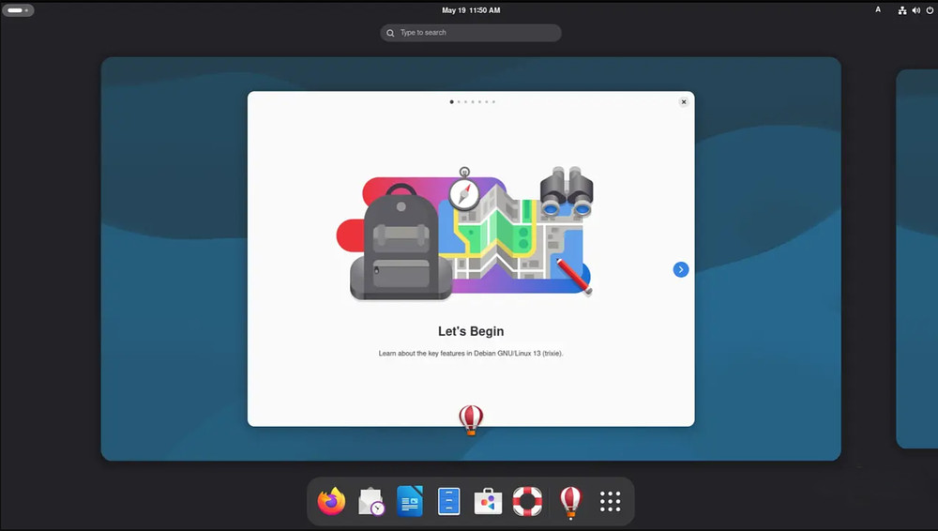
Task: Select the Tour balloon icon in dock
Action: pyautogui.click(x=570, y=502)
